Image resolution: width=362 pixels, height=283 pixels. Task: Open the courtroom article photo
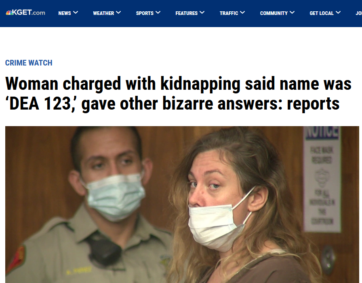[182, 205]
